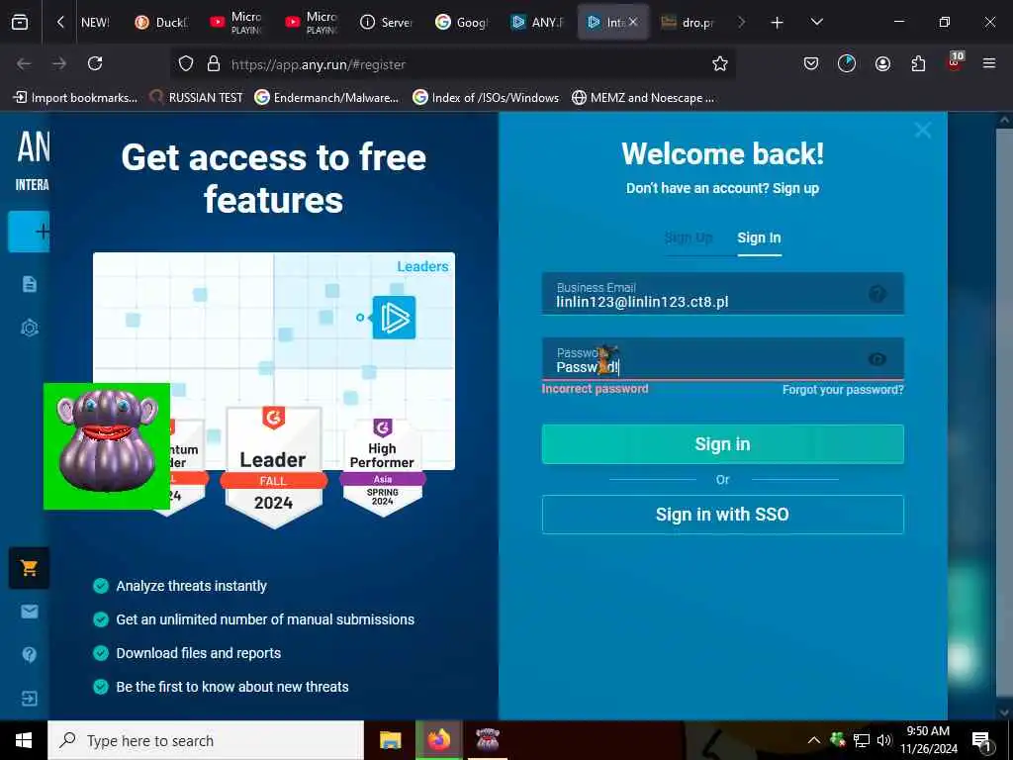The height and width of the screenshot is (760, 1013).
Task: Open the Firefox hamburger menu
Action: [x=989, y=63]
